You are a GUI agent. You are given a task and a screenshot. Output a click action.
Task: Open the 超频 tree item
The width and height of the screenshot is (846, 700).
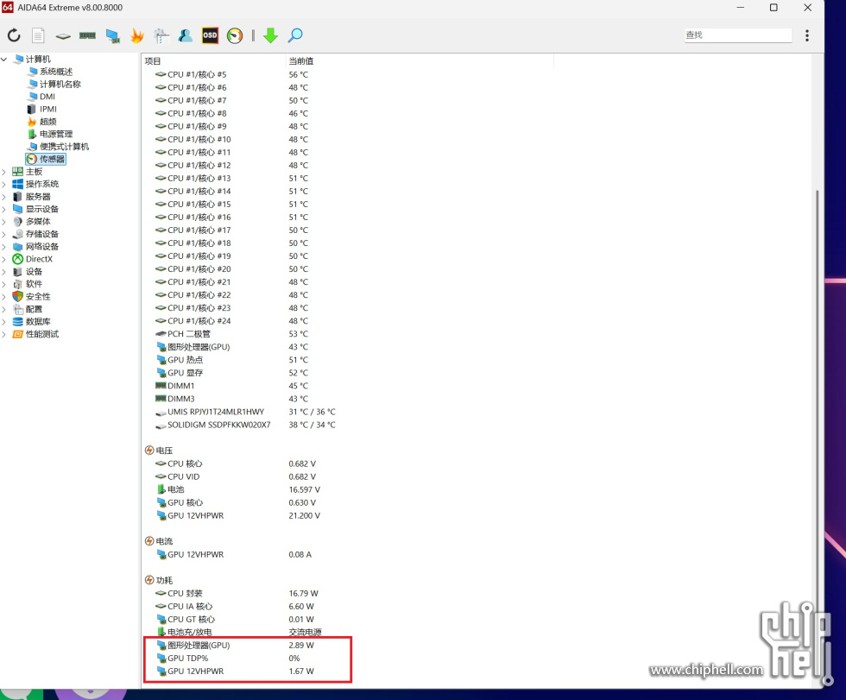(x=47, y=122)
